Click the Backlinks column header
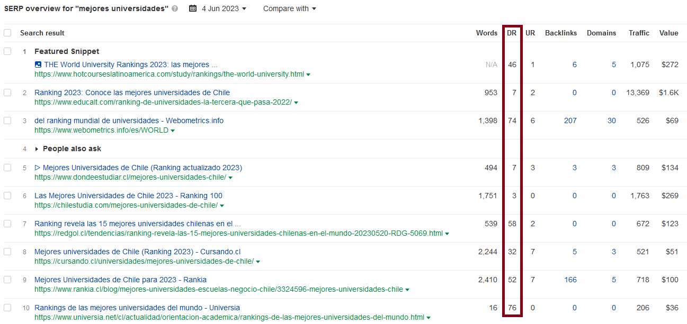This screenshot has width=687, height=324. [x=561, y=33]
